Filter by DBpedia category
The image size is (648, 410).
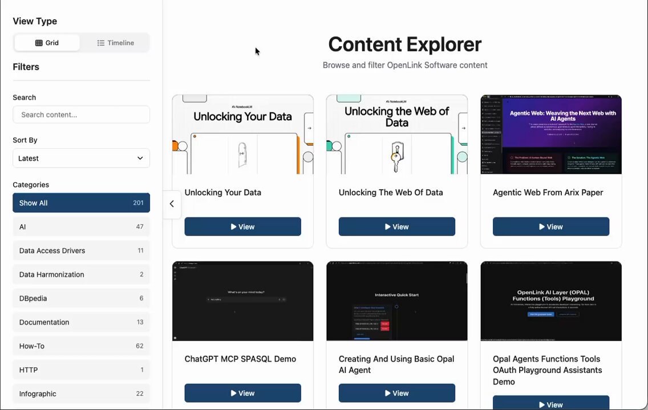[82, 298]
